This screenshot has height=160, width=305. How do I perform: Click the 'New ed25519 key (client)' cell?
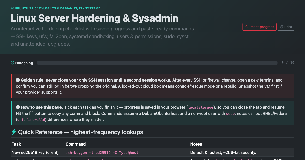tap(35, 152)
